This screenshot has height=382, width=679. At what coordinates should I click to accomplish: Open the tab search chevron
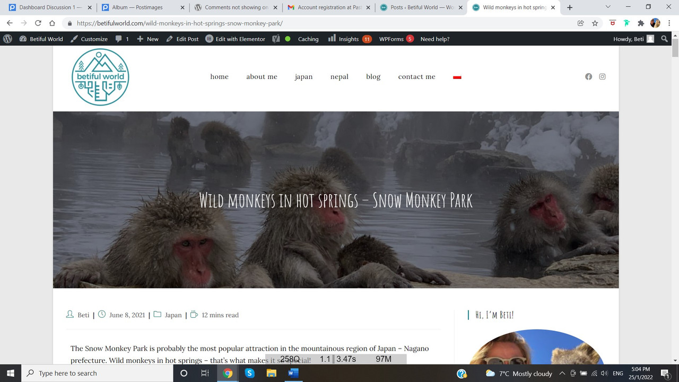coord(608,7)
